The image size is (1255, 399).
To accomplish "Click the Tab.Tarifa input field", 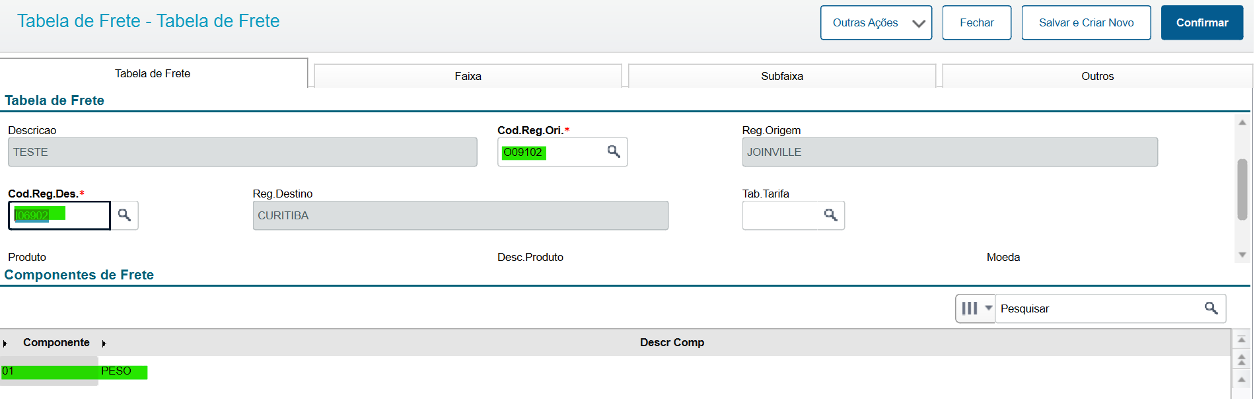I will tap(780, 215).
